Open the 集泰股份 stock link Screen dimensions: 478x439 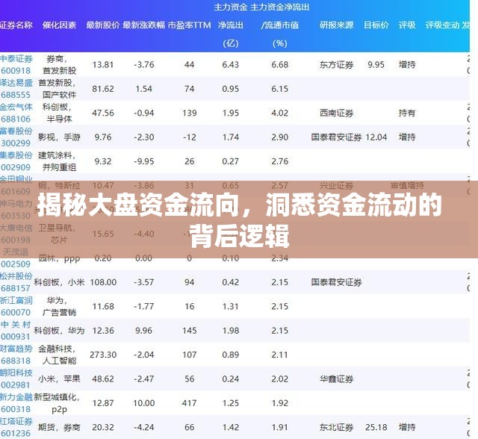click(16, 155)
